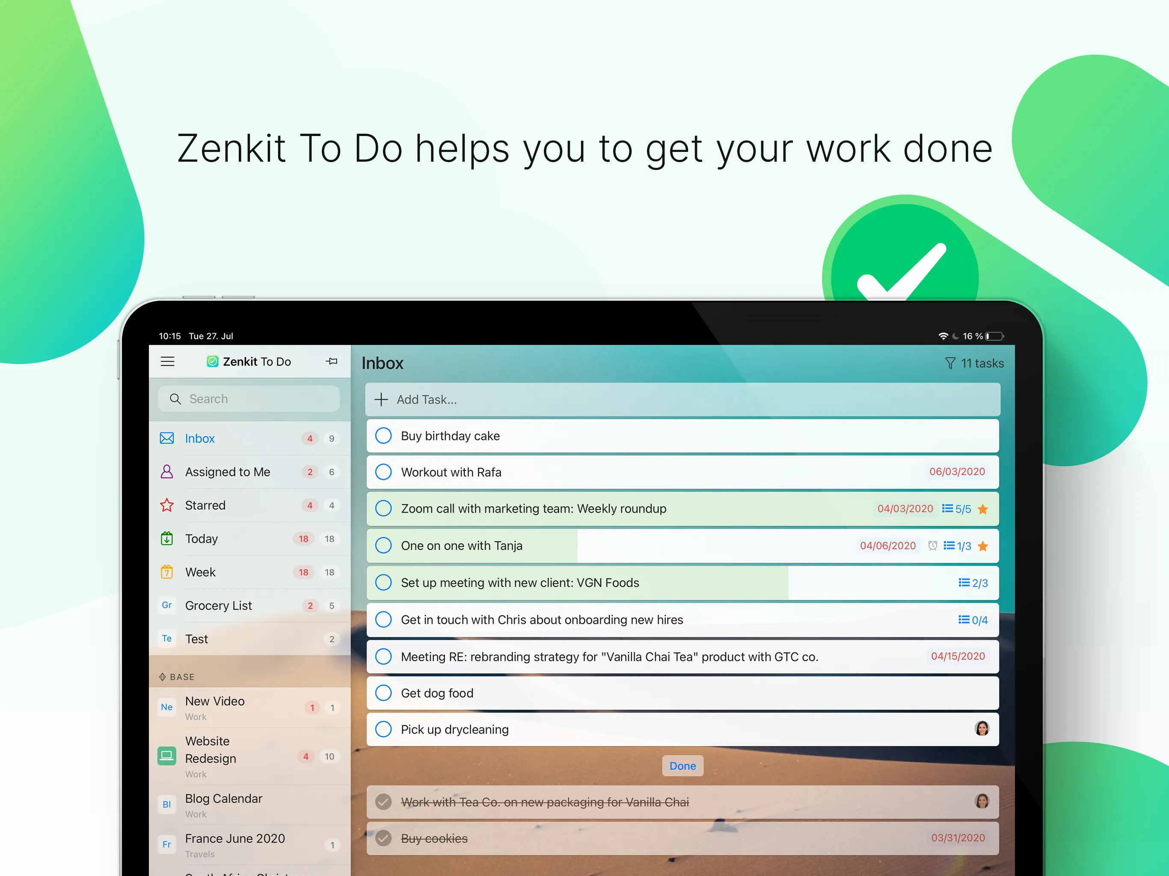Toggle completion circle for Buy birthday cake
1169x876 pixels.
click(x=385, y=435)
